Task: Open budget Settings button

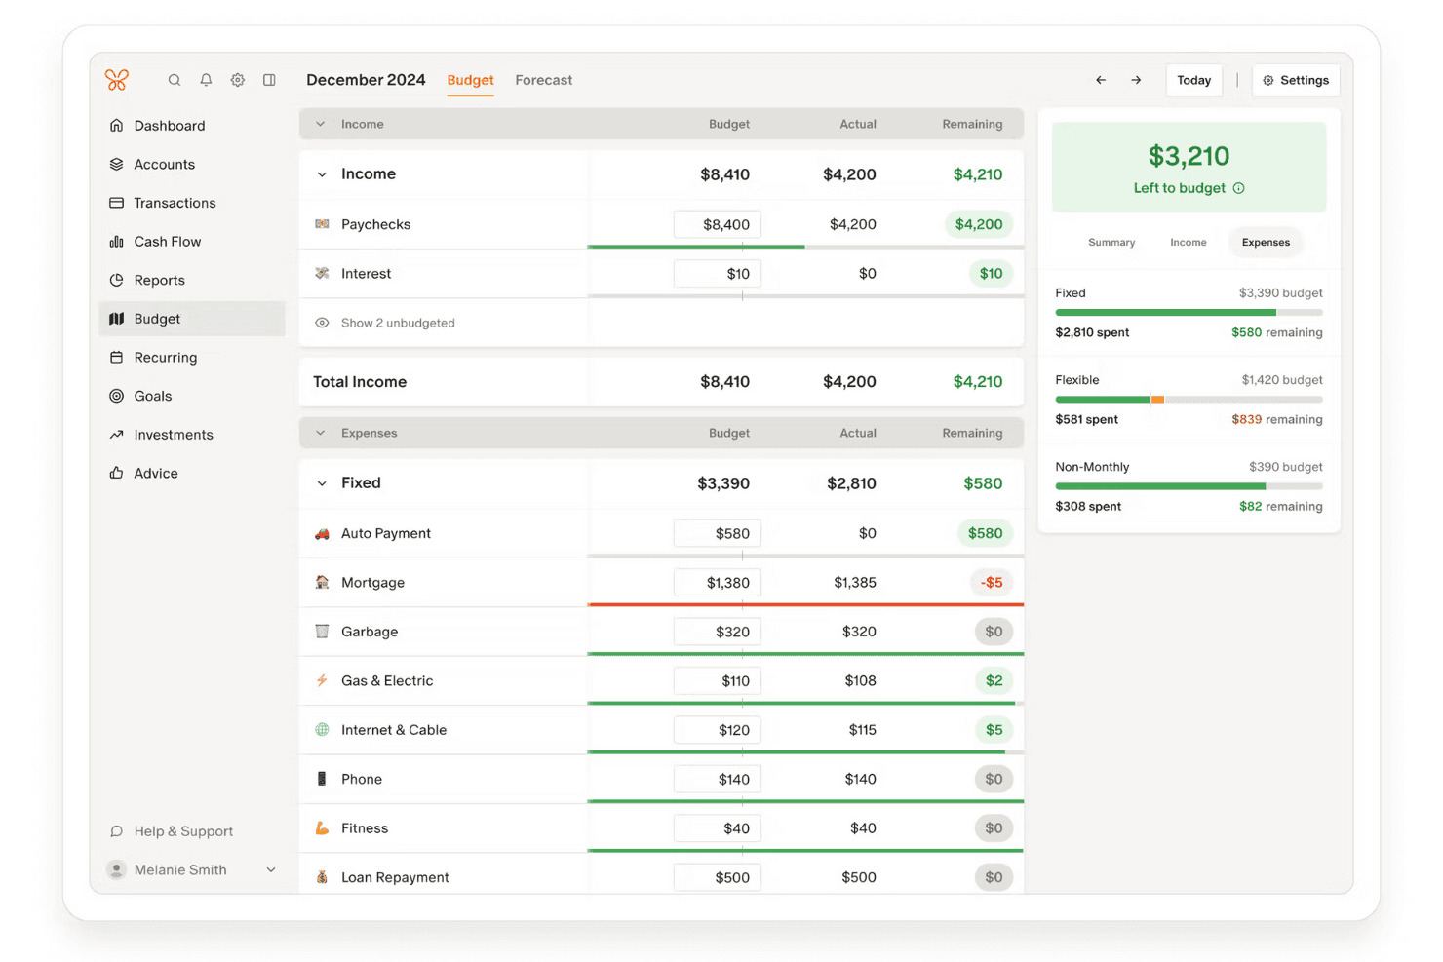Action: (1296, 80)
